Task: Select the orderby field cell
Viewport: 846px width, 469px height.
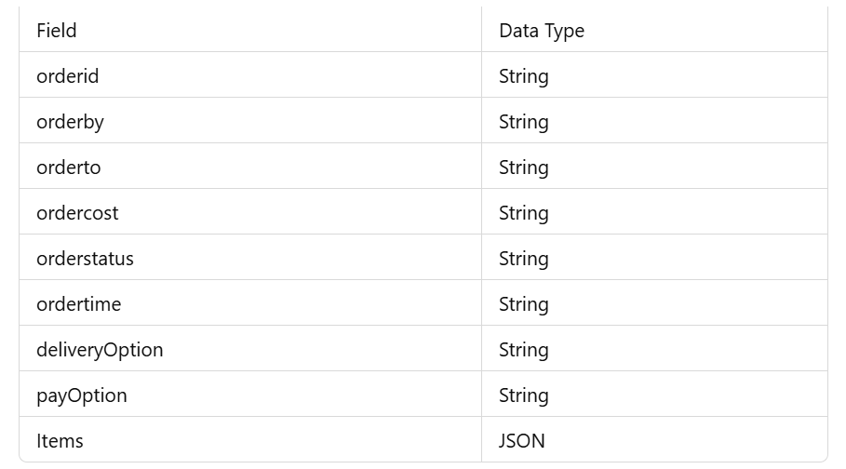Action: pyautogui.click(x=250, y=120)
